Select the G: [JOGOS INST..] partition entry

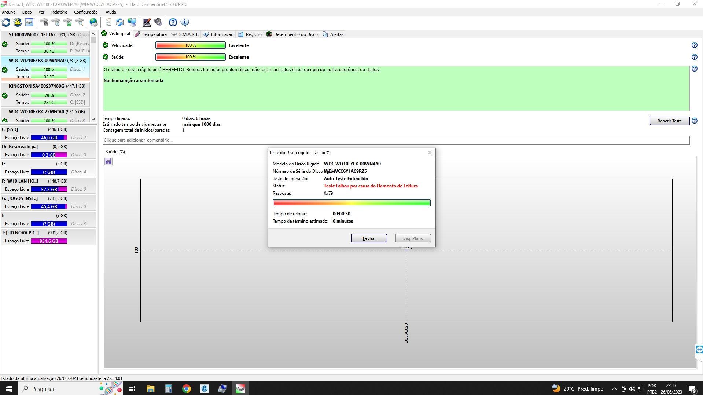(48, 202)
